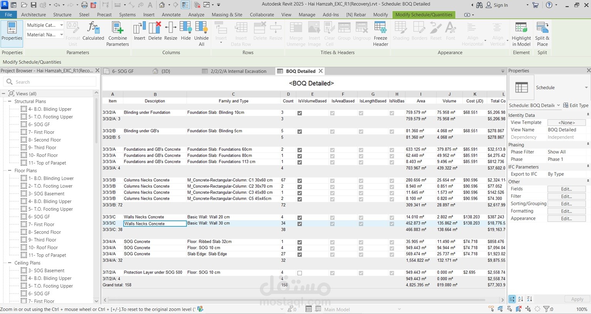Collapse the Structural Plans tree node
Image resolution: width=591 pixels, height=314 pixels.
[x=10, y=101]
